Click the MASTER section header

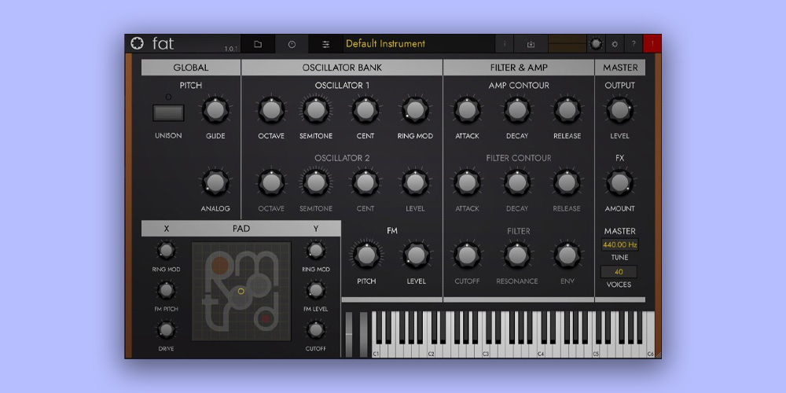coord(621,68)
